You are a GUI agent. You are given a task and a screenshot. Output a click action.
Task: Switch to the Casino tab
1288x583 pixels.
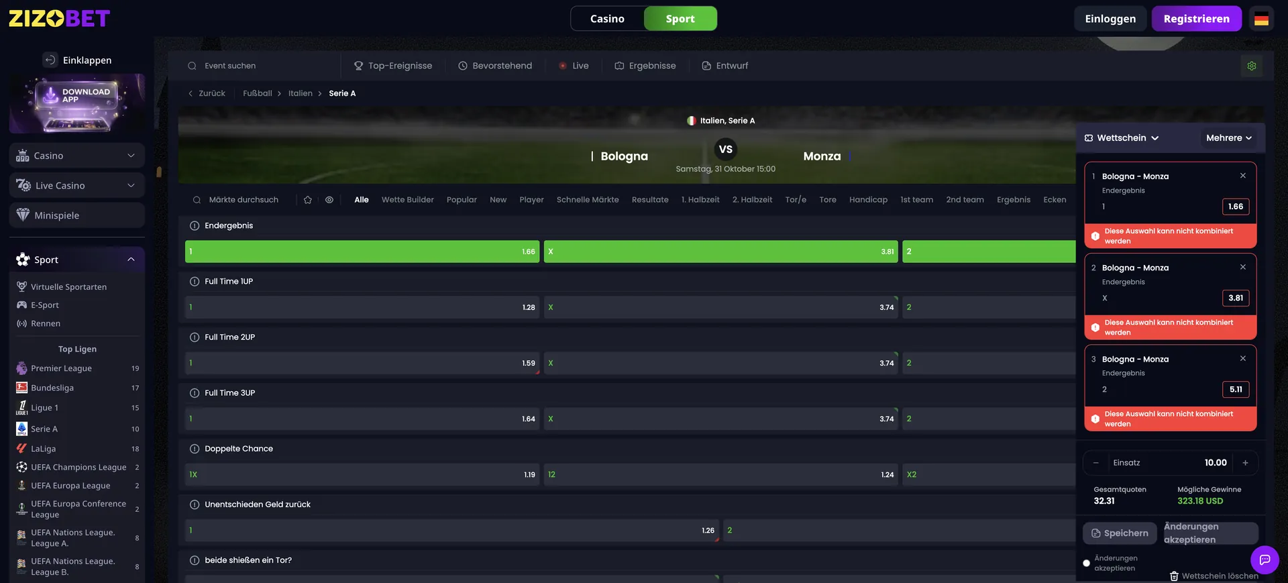coord(607,19)
